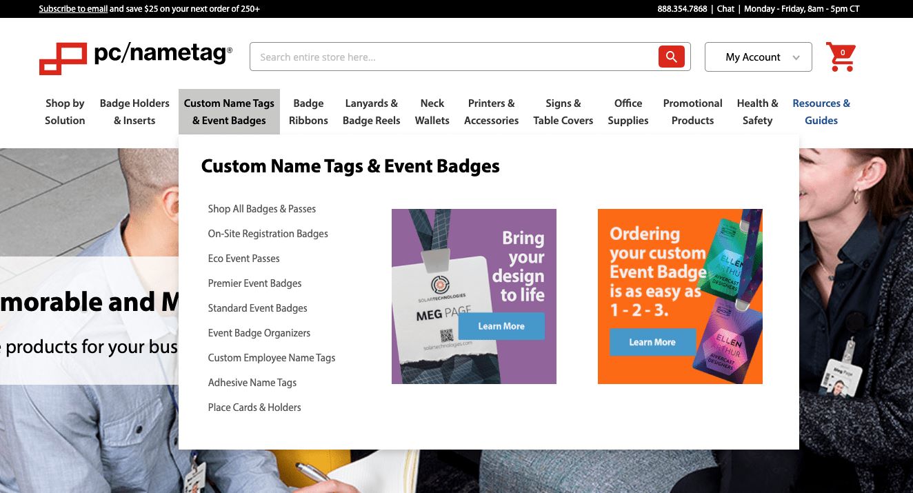Screen dimensions: 913x493
Task: Select Shop All Badges & Passes
Action: [x=262, y=209]
